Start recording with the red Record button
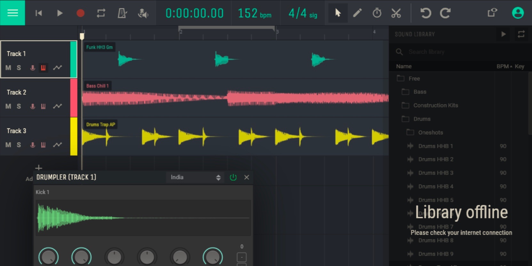Image resolution: width=532 pixels, height=266 pixels. (x=80, y=13)
